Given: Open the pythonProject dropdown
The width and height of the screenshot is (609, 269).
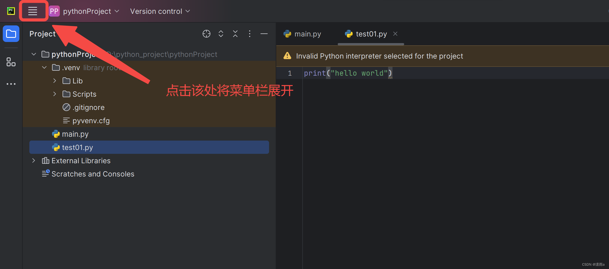Looking at the screenshot, I should click(91, 11).
